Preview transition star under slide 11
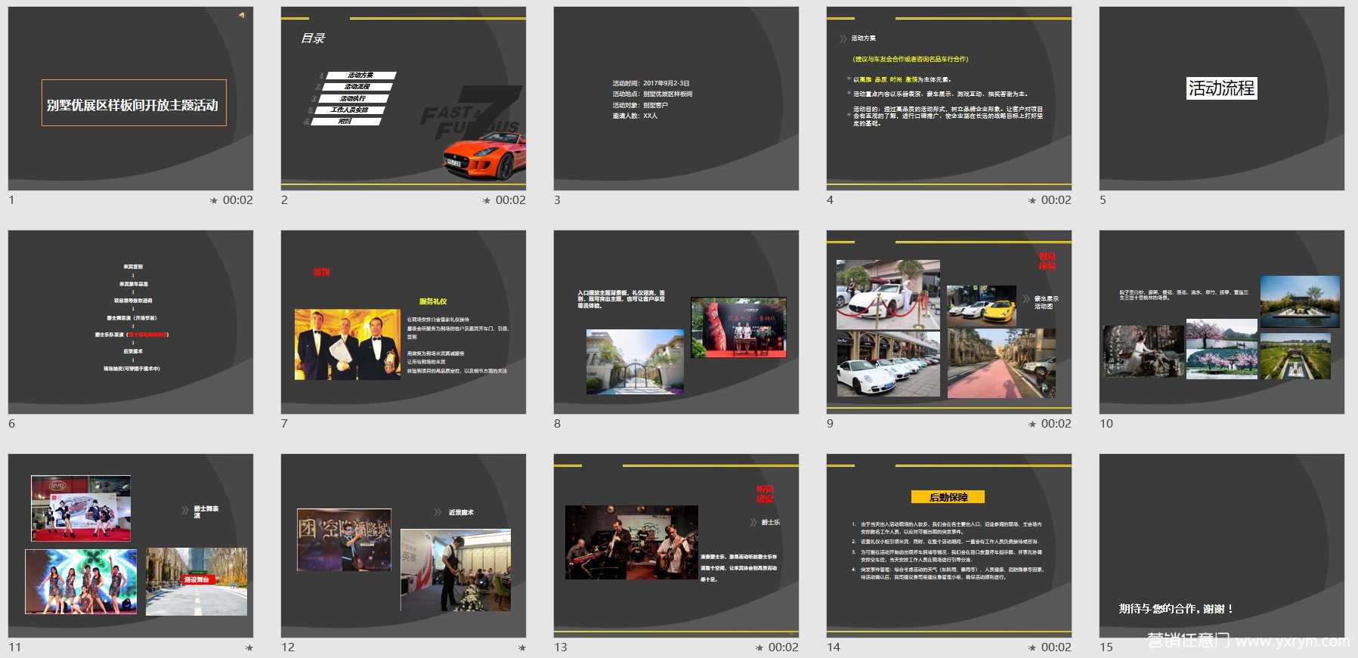 click(249, 647)
